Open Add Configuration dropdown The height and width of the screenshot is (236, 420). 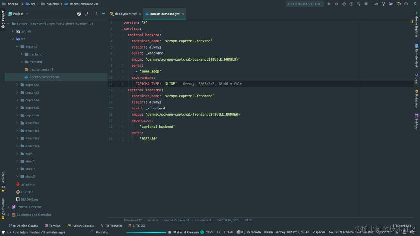pos(305,4)
